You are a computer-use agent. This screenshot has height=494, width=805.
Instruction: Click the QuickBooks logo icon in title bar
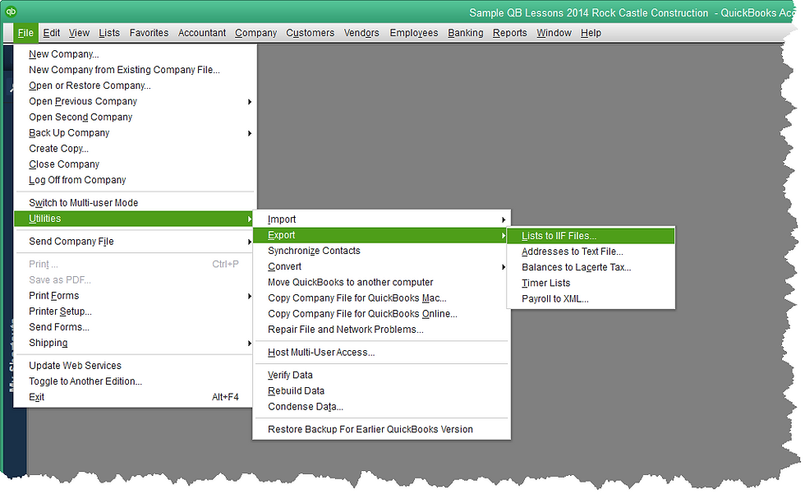[11, 12]
